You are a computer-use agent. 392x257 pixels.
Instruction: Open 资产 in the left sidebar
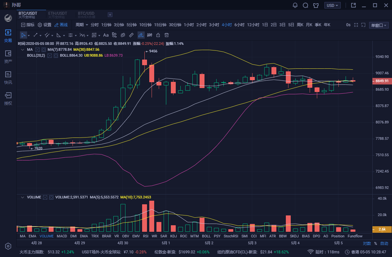(8, 57)
